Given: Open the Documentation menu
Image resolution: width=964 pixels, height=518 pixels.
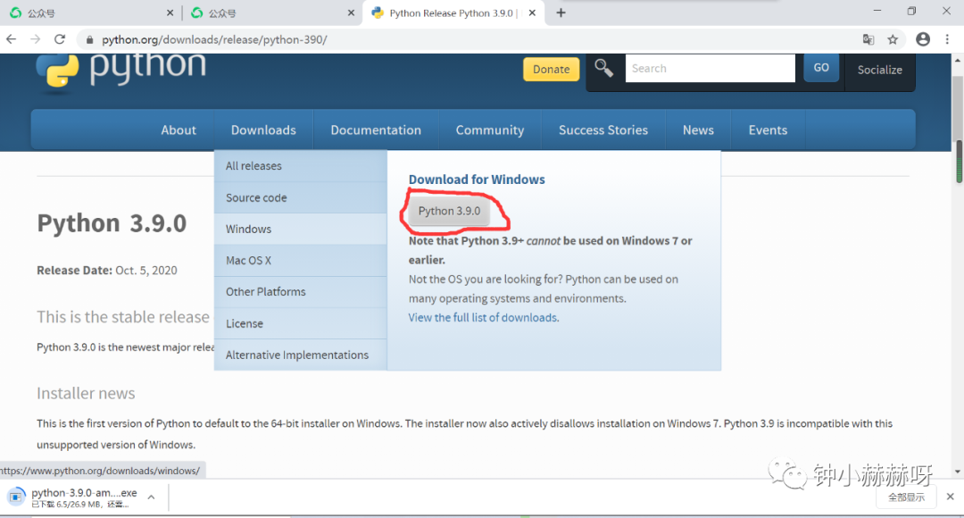Looking at the screenshot, I should pyautogui.click(x=376, y=129).
